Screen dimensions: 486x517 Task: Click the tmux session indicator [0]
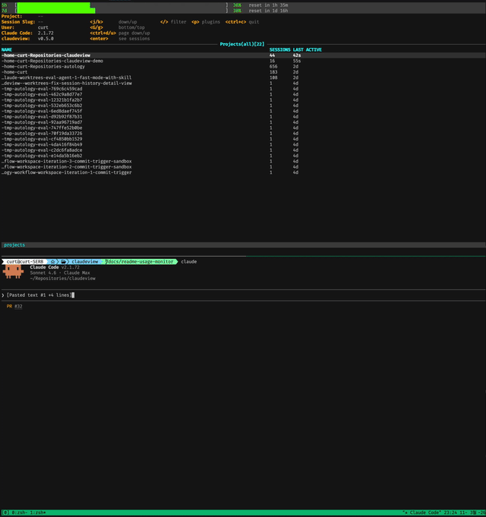tap(6, 512)
